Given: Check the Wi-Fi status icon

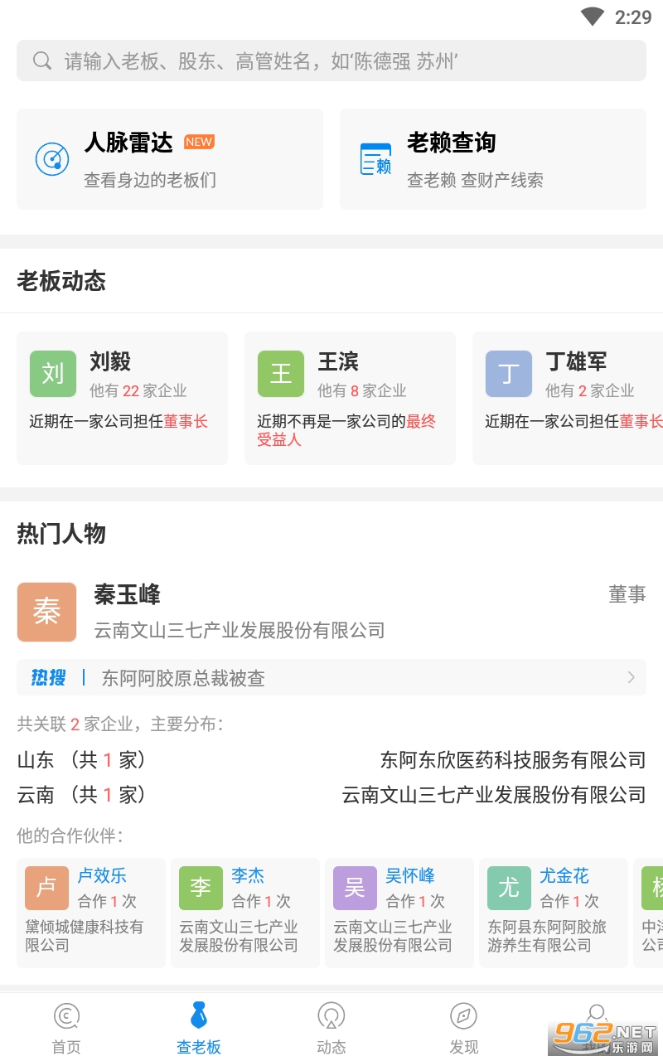Looking at the screenshot, I should 592,17.
